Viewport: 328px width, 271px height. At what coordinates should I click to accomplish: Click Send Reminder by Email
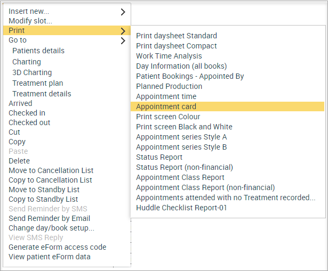click(49, 218)
